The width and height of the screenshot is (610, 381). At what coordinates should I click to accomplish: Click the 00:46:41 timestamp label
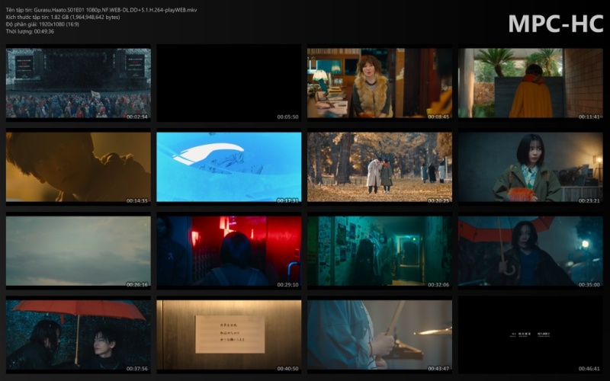[x=589, y=369]
